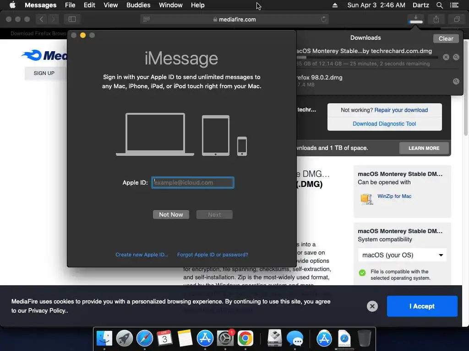
Task: Click the page vertical scrollbar
Action: [x=466, y=88]
